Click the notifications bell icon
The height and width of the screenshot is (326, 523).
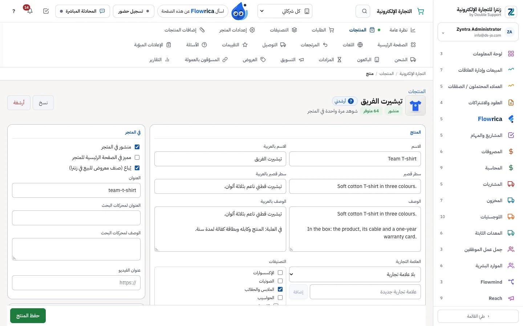point(30,11)
